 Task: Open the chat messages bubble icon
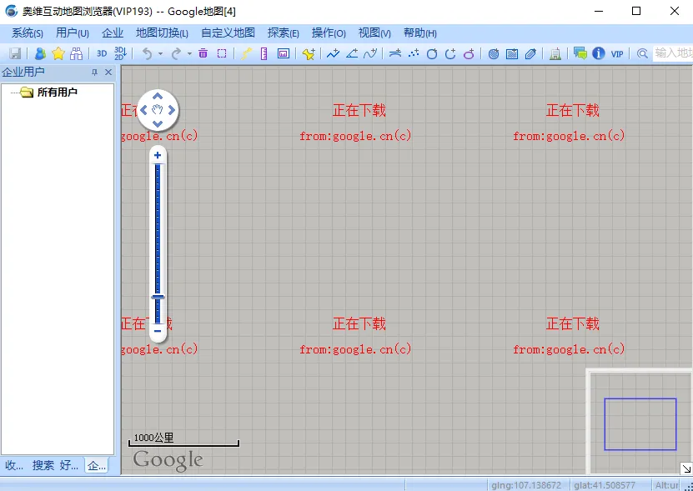(x=580, y=53)
